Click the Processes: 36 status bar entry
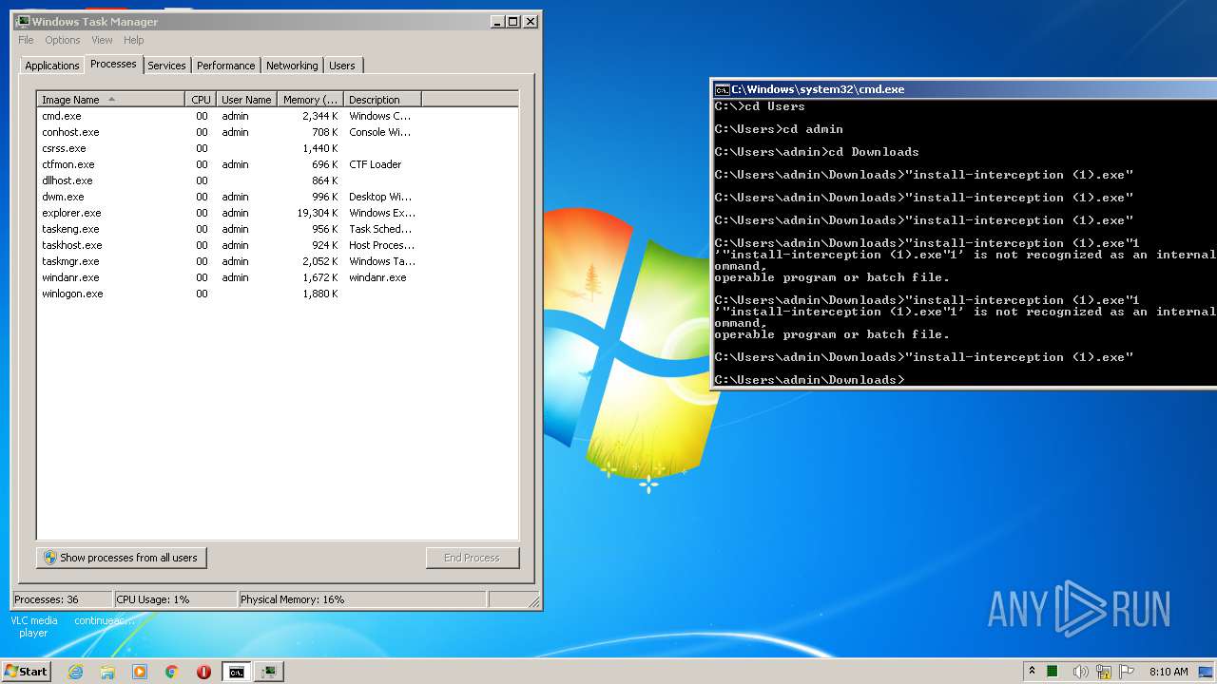 62,599
